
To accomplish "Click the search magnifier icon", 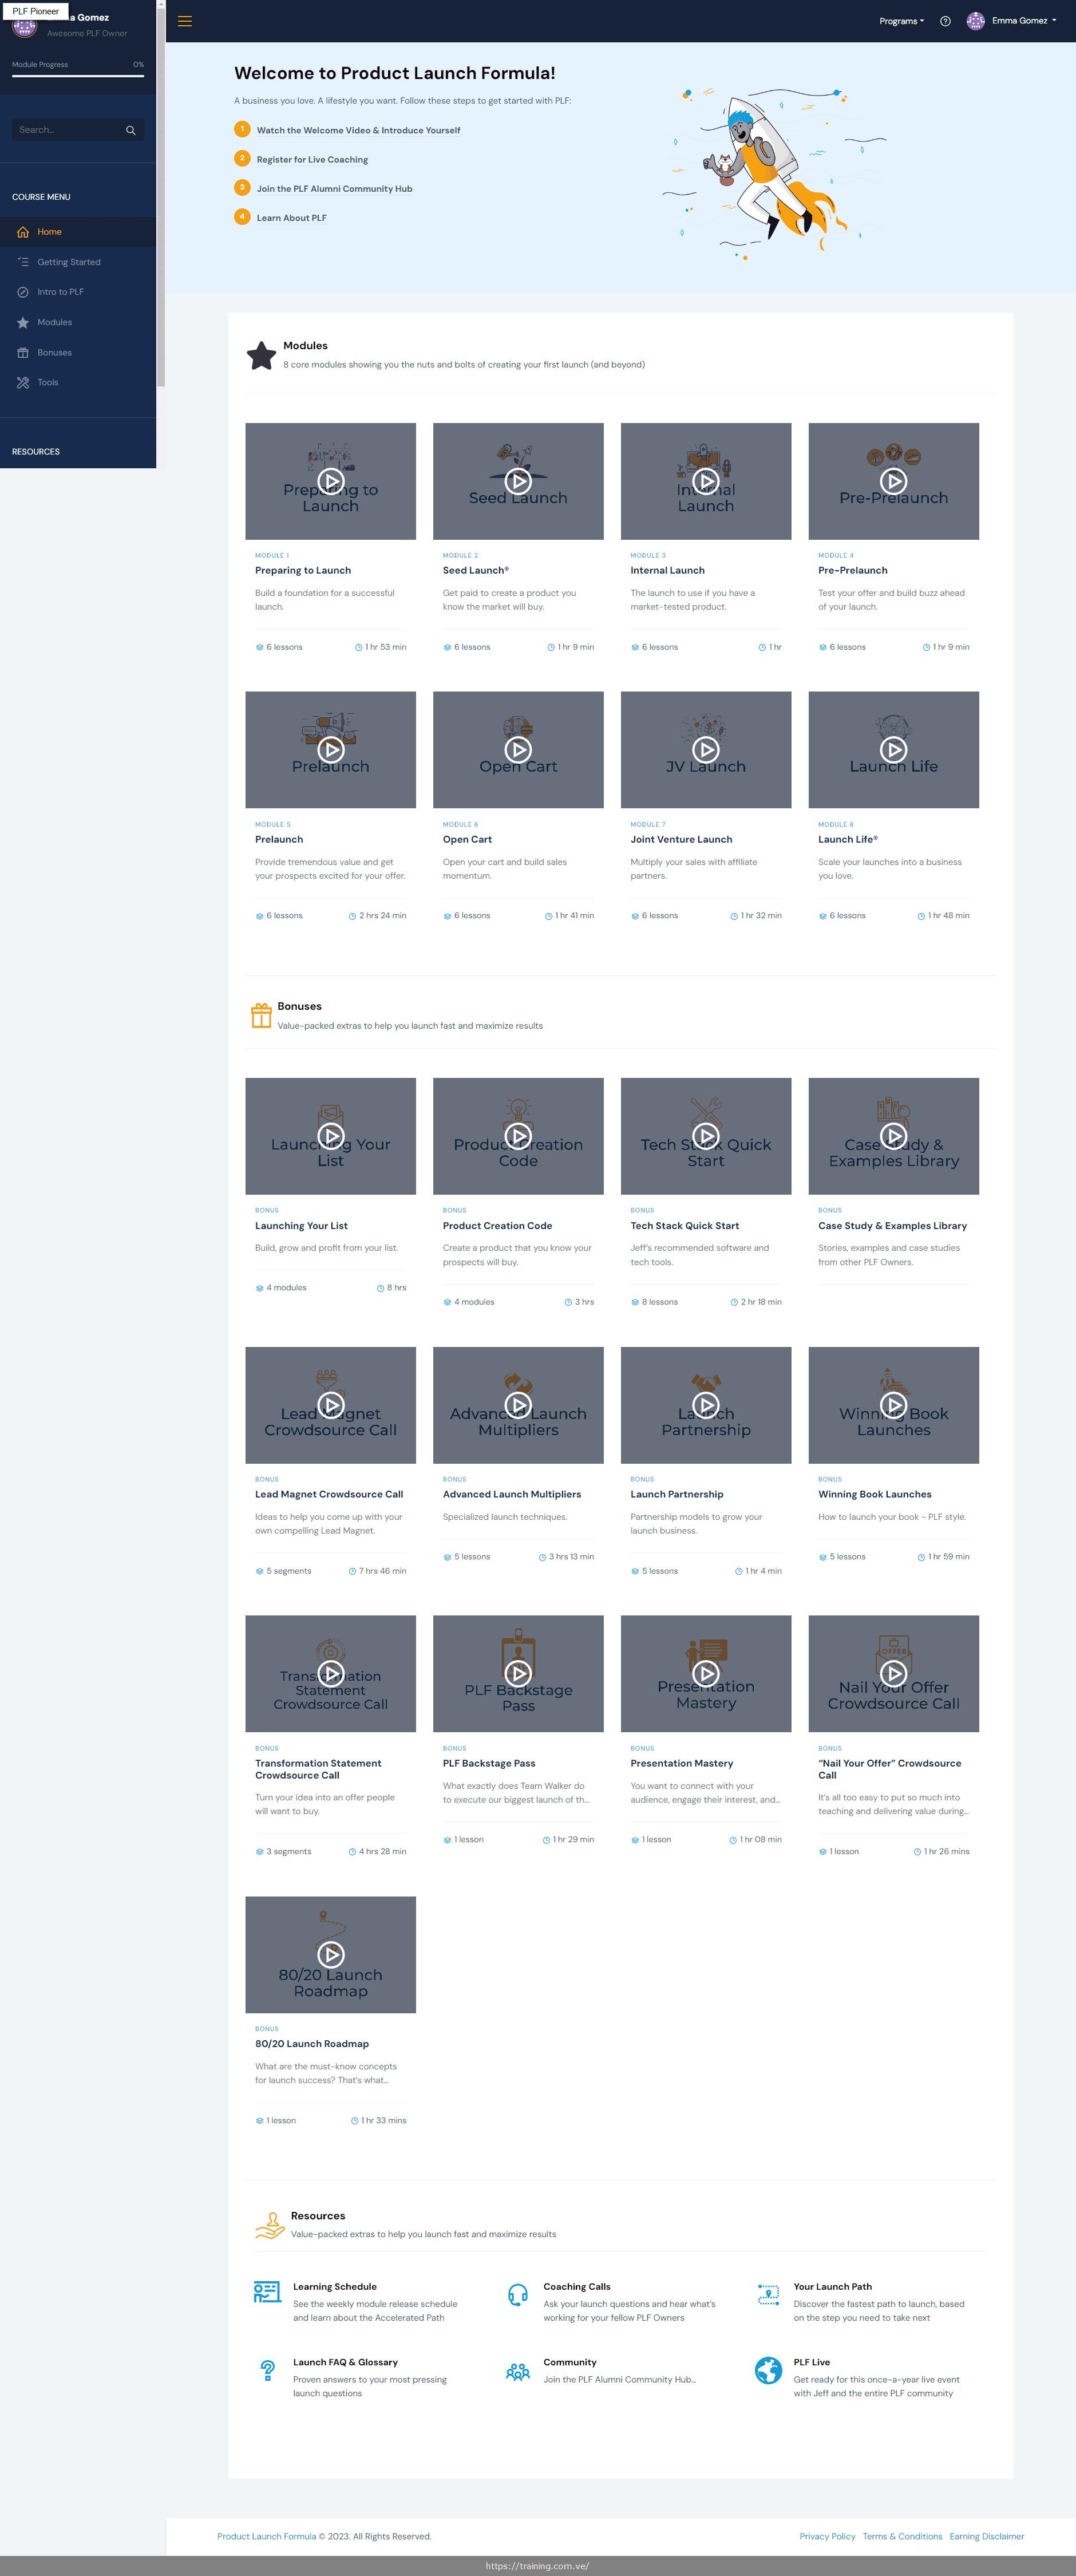I will [130, 130].
